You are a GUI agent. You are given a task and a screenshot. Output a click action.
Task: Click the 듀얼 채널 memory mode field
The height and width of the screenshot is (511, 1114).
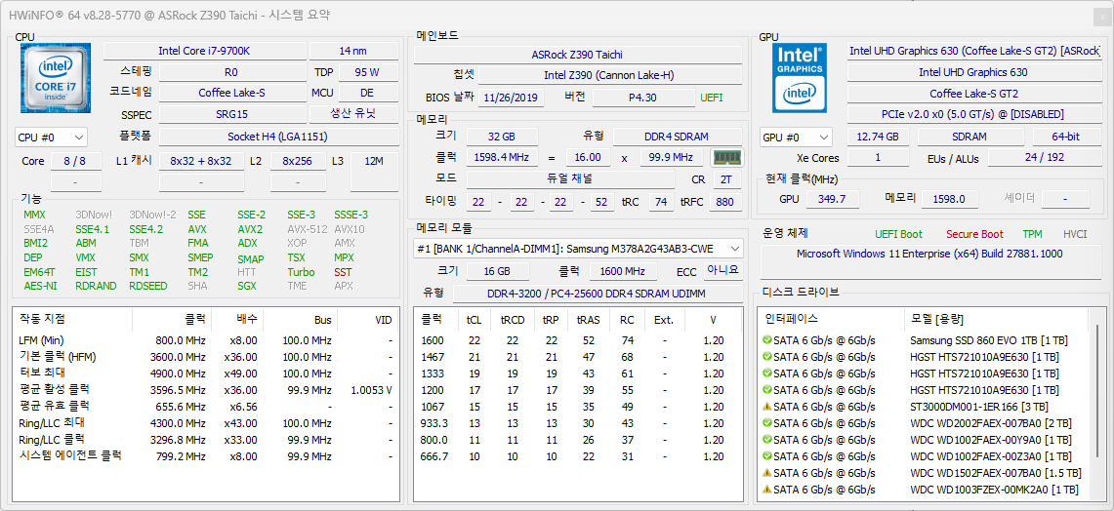[570, 179]
